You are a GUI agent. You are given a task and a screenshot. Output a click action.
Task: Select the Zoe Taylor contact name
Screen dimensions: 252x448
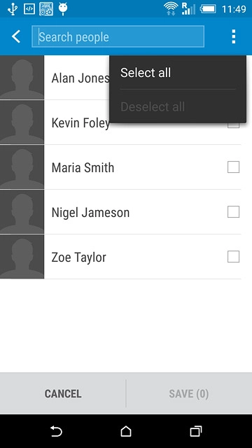pos(78,257)
